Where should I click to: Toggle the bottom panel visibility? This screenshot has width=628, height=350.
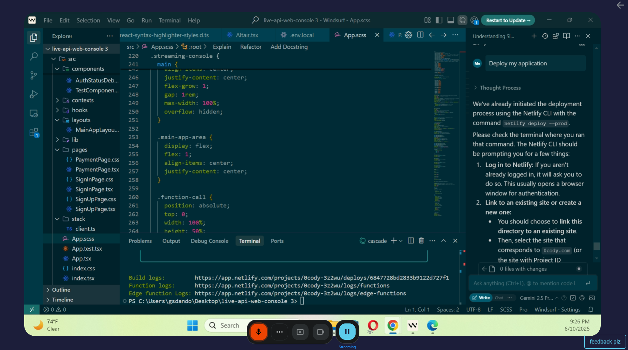click(451, 20)
